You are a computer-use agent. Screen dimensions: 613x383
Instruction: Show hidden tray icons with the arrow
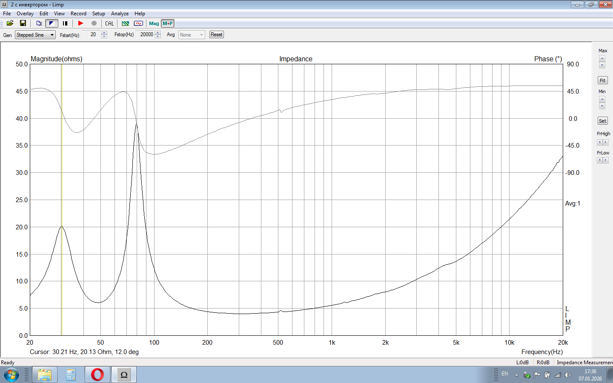pyautogui.click(x=516, y=375)
